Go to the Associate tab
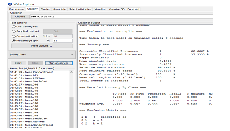The height and width of the screenshot is (131, 230). pyautogui.click(x=60, y=9)
